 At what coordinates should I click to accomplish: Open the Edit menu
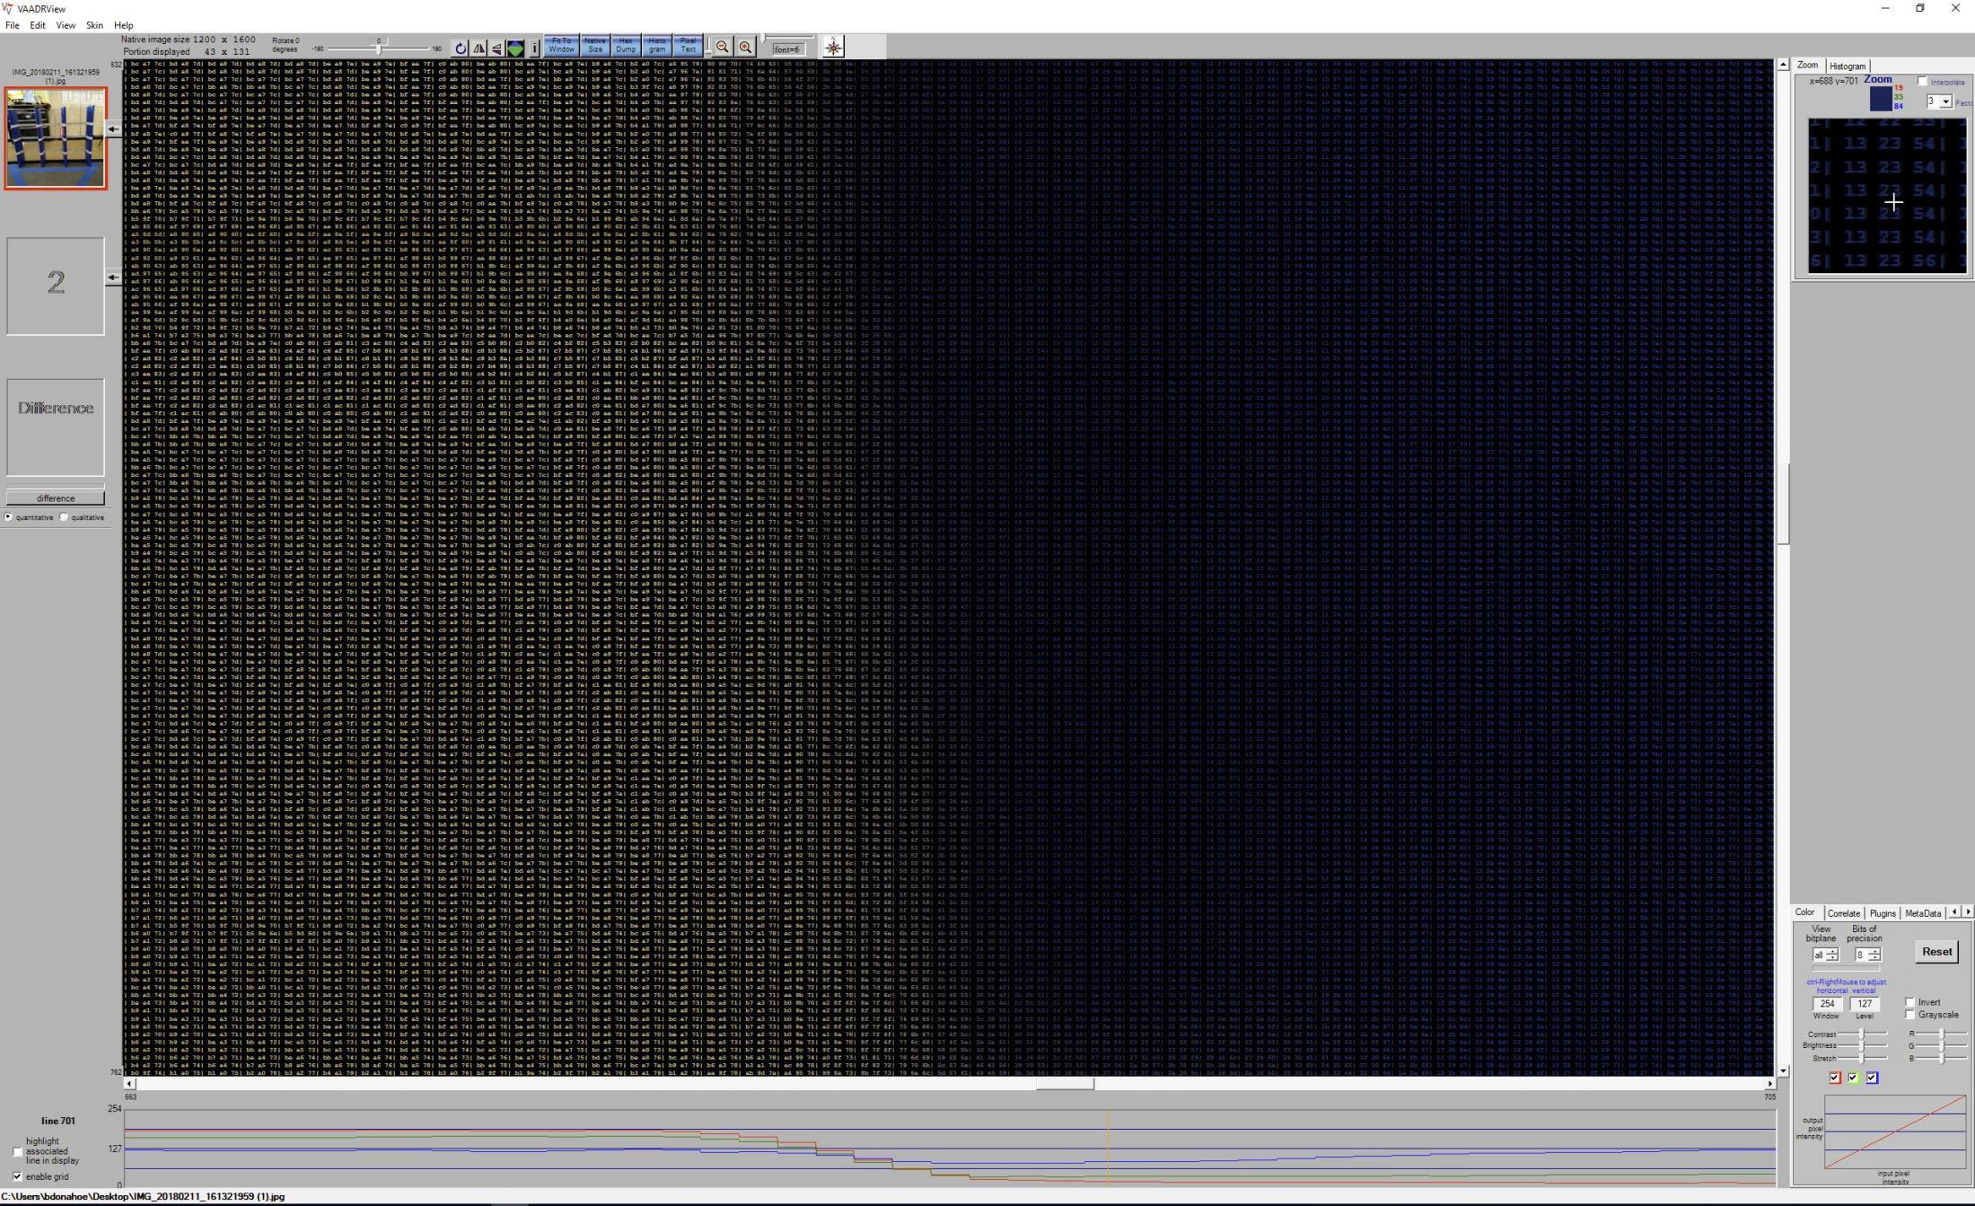[x=37, y=25]
